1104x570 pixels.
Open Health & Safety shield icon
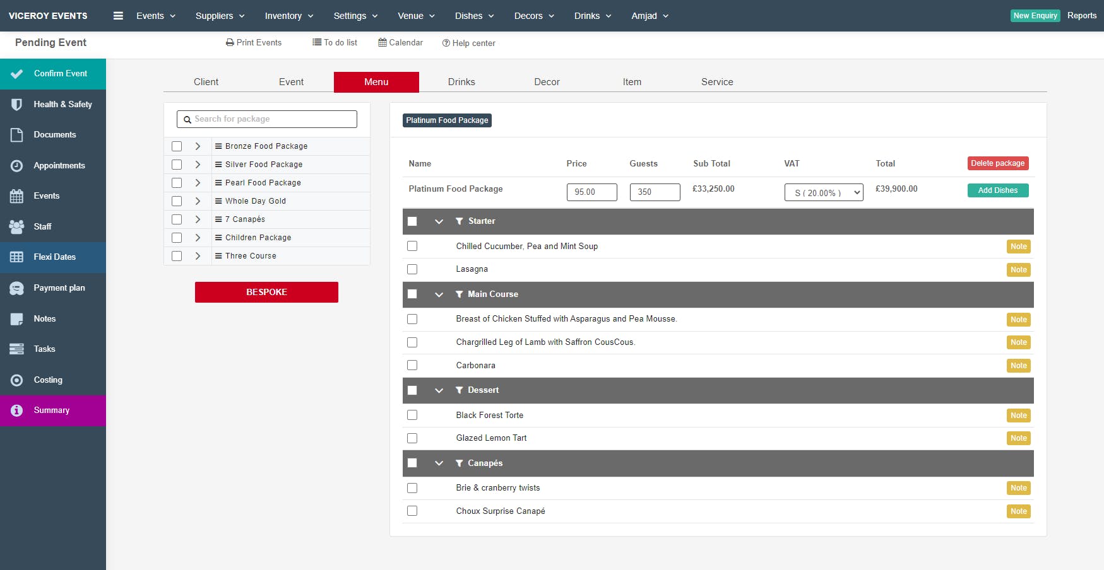17,104
